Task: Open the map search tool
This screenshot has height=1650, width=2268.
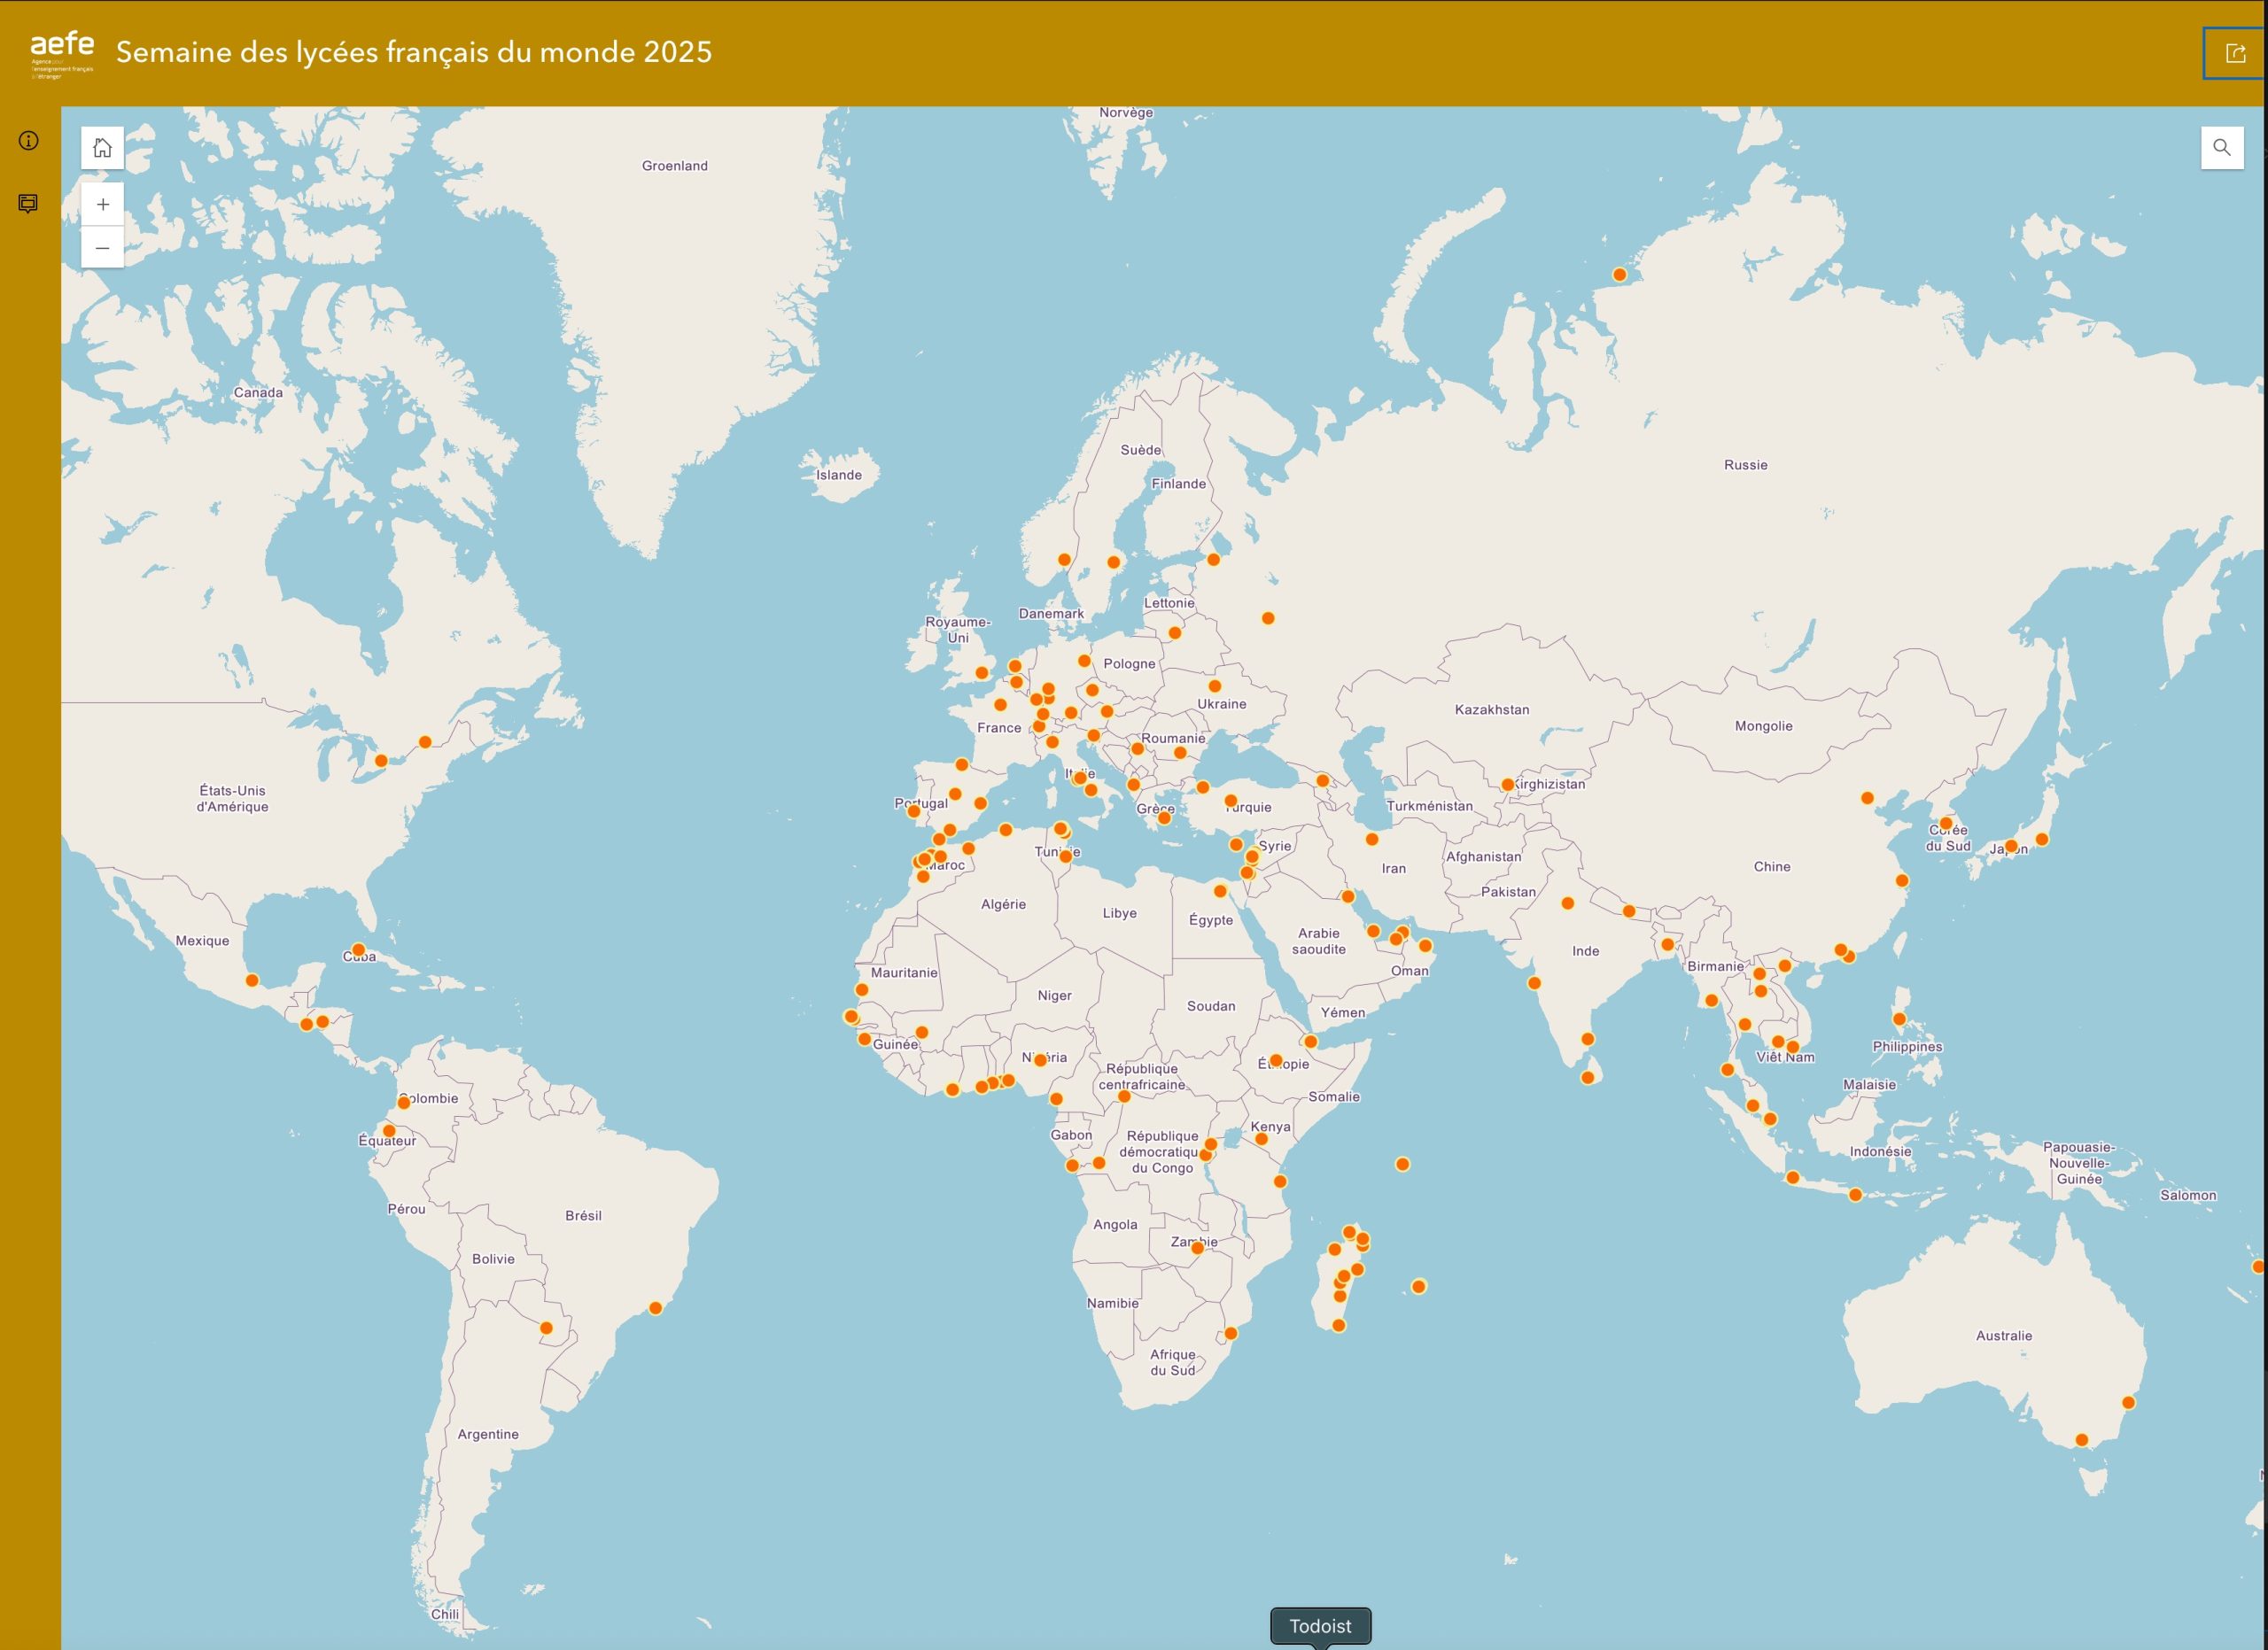Action: (2221, 148)
